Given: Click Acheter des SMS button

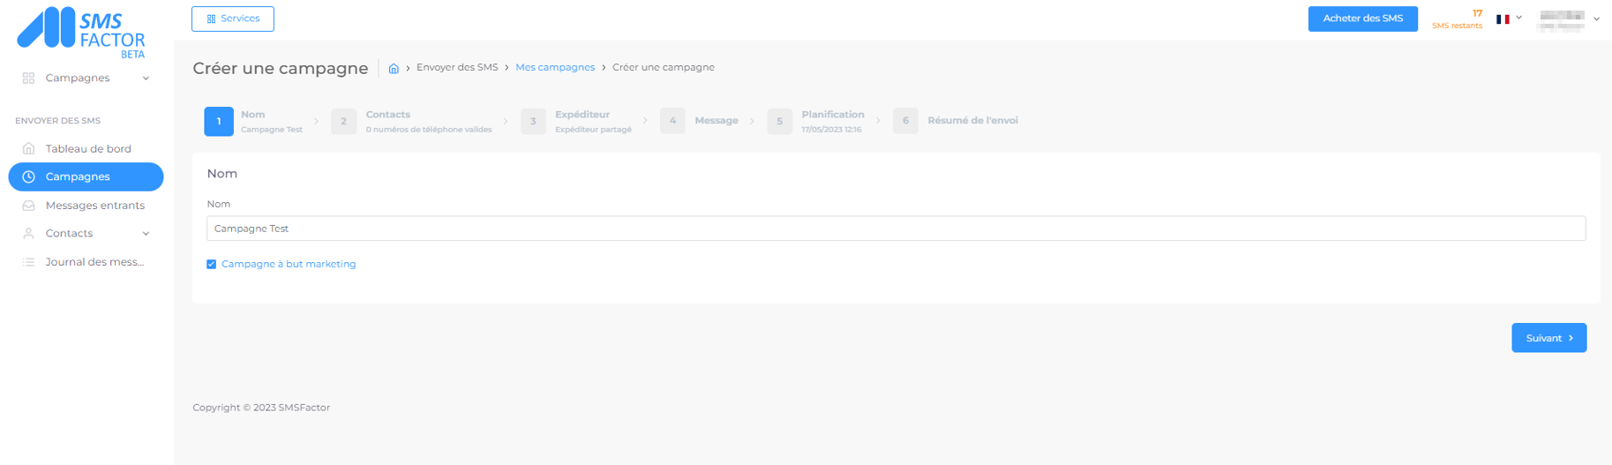Looking at the screenshot, I should coord(1362,19).
